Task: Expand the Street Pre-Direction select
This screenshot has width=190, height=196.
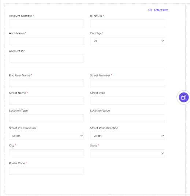Action: pos(46,136)
